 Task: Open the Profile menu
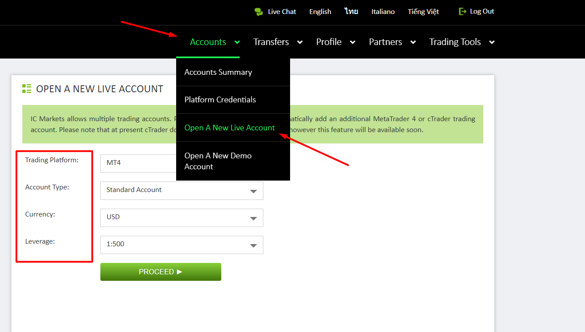pyautogui.click(x=329, y=42)
